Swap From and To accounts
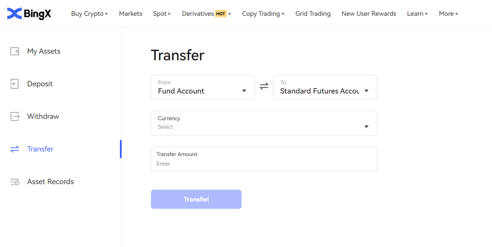Image resolution: width=492 pixels, height=247 pixels. pyautogui.click(x=264, y=86)
